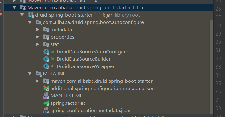Screen dimensions: 225x117
Task: Collapse the META-INF folder
Action: point(30,74)
